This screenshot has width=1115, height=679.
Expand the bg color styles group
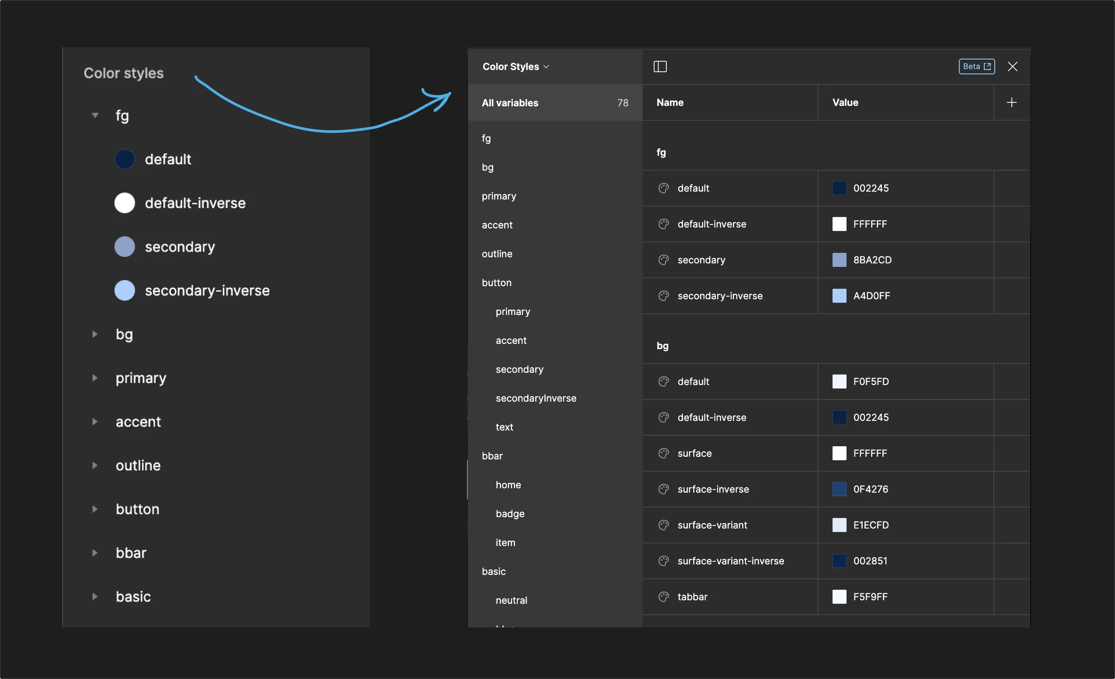click(95, 334)
